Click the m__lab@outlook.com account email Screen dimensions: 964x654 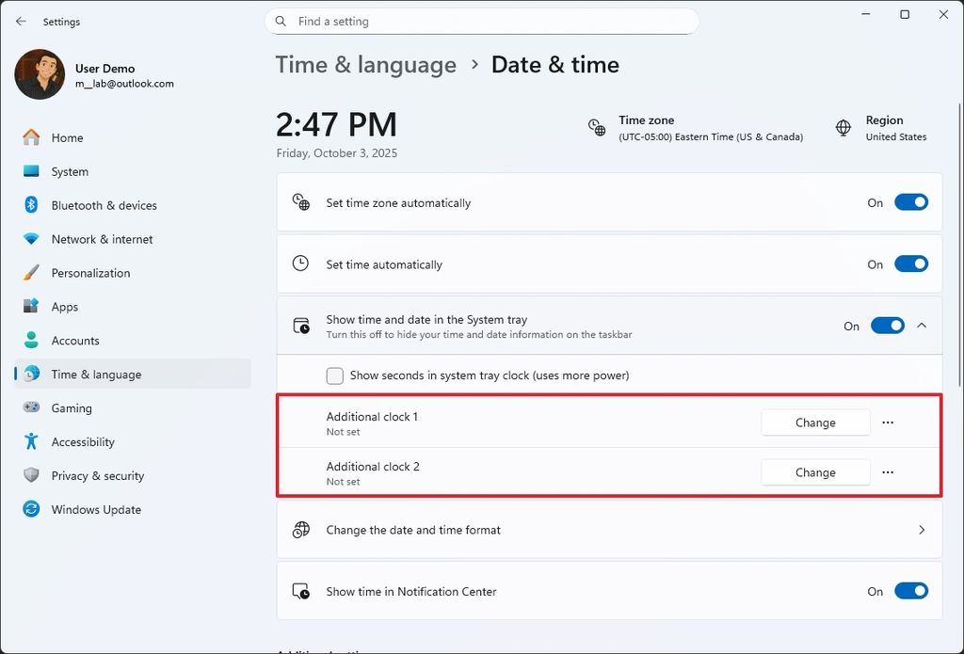click(125, 84)
